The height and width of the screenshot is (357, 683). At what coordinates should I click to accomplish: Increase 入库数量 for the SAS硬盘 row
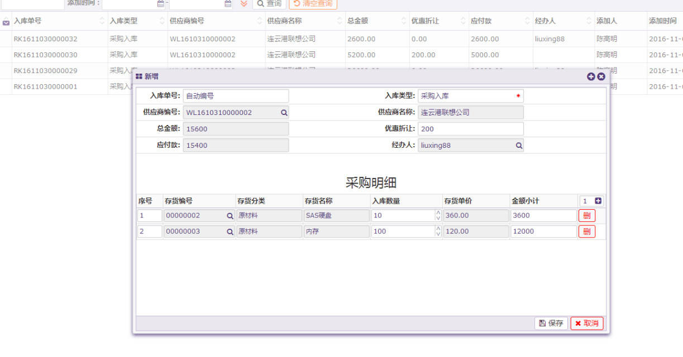pos(438,213)
